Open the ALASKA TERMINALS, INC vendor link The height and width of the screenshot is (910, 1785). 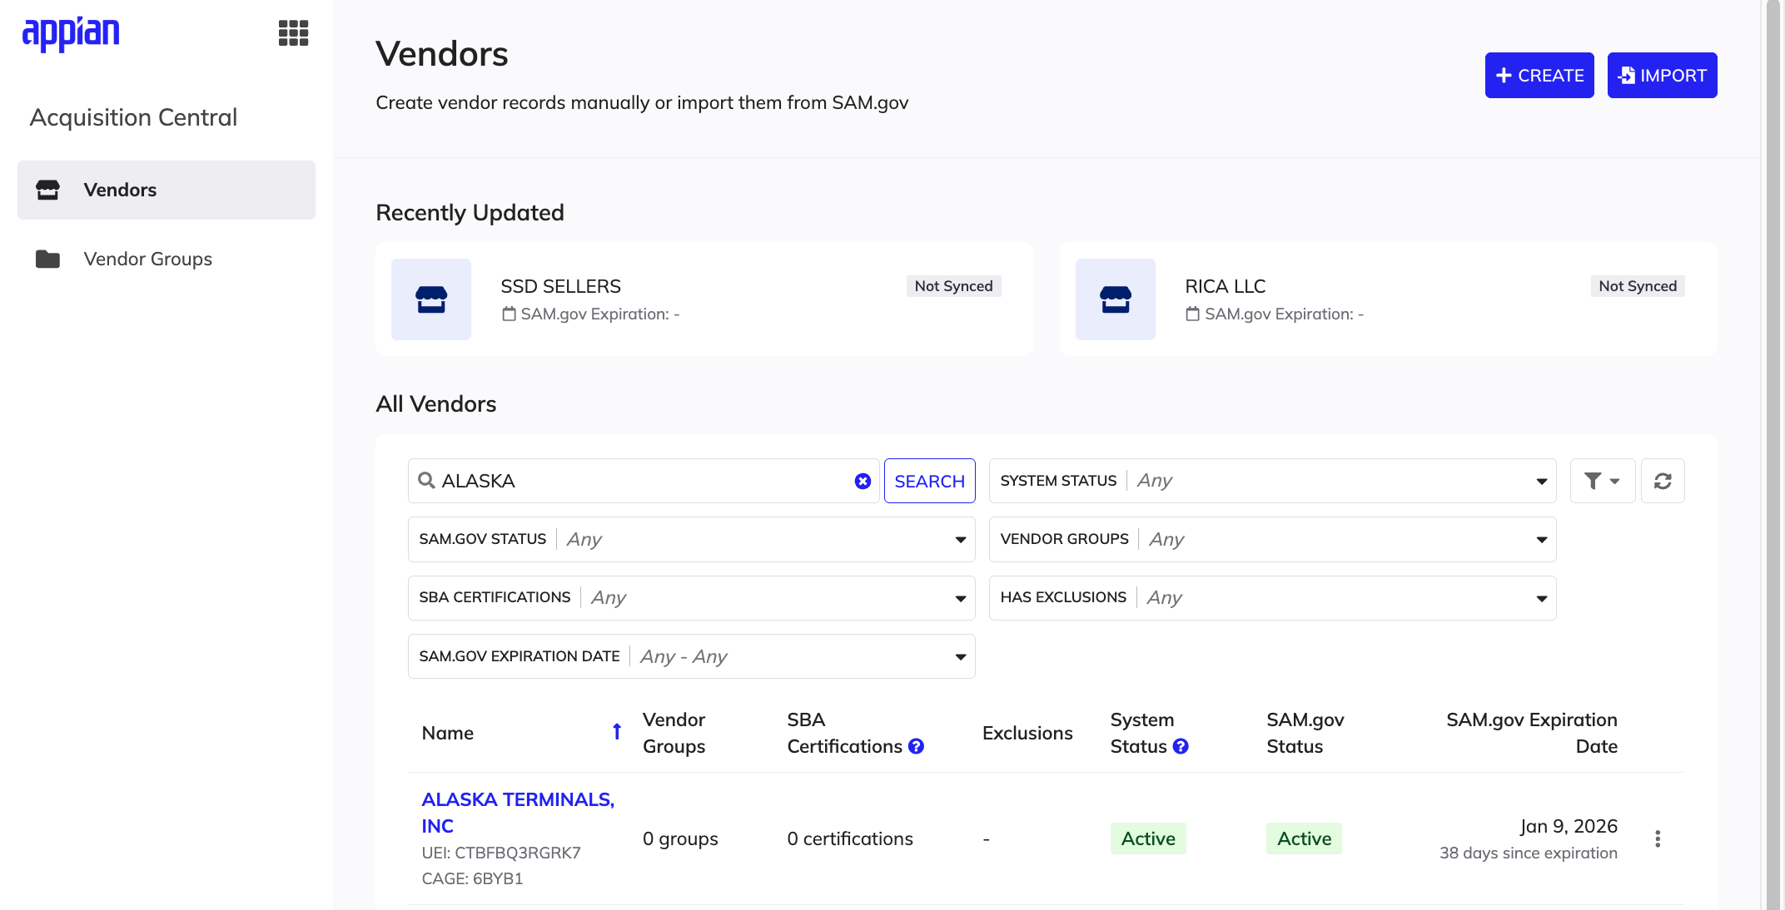click(518, 813)
